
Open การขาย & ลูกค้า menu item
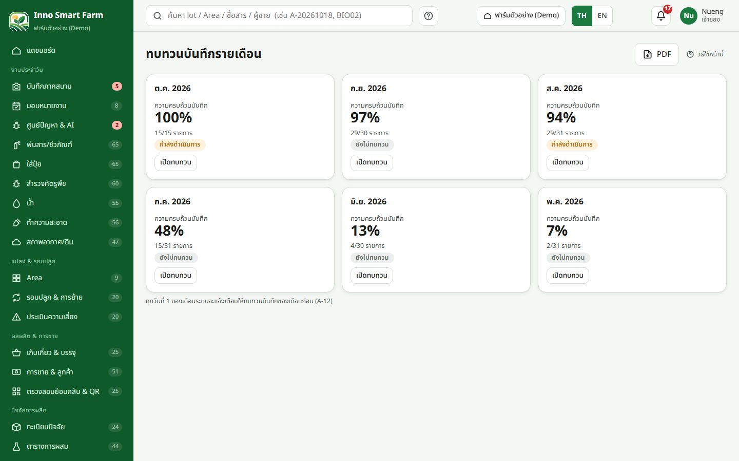click(x=67, y=372)
